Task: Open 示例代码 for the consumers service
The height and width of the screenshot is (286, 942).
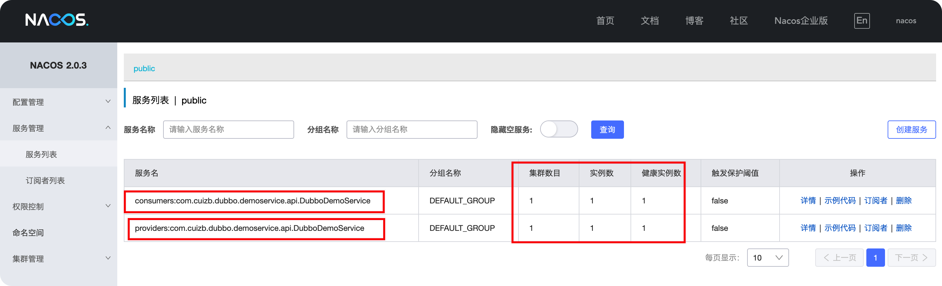Action: click(839, 200)
